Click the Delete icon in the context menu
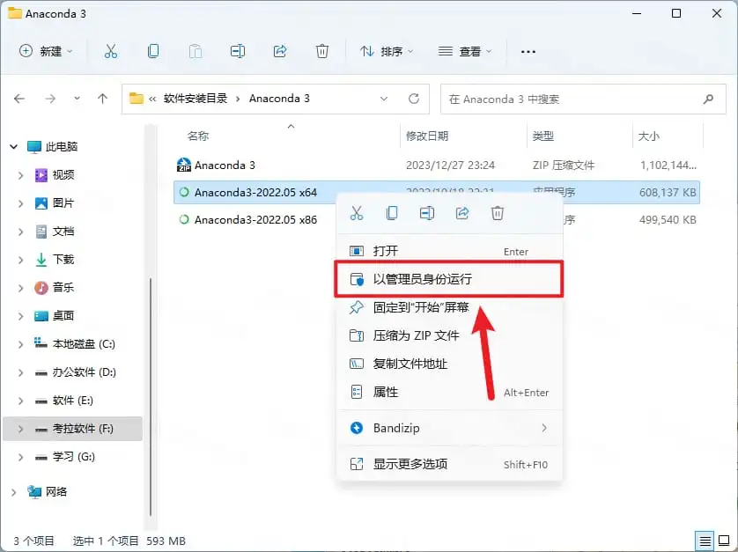 coord(498,213)
